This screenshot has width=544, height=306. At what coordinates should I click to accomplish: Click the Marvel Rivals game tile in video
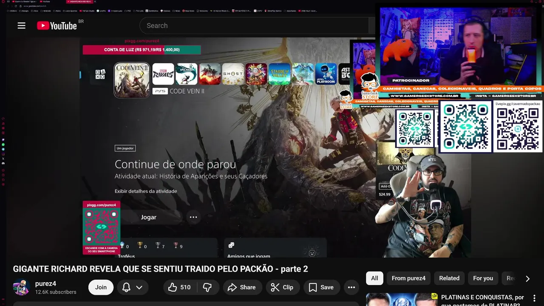[163, 74]
